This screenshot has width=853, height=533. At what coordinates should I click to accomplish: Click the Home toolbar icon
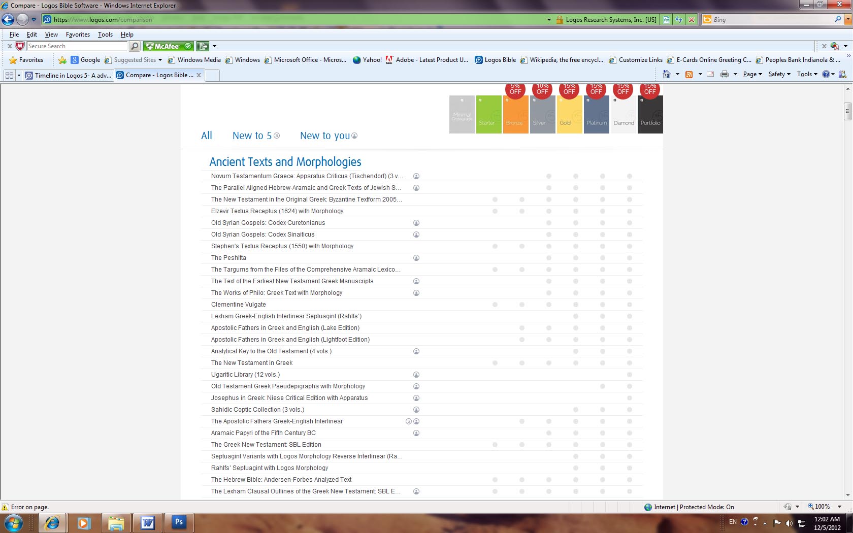point(666,74)
